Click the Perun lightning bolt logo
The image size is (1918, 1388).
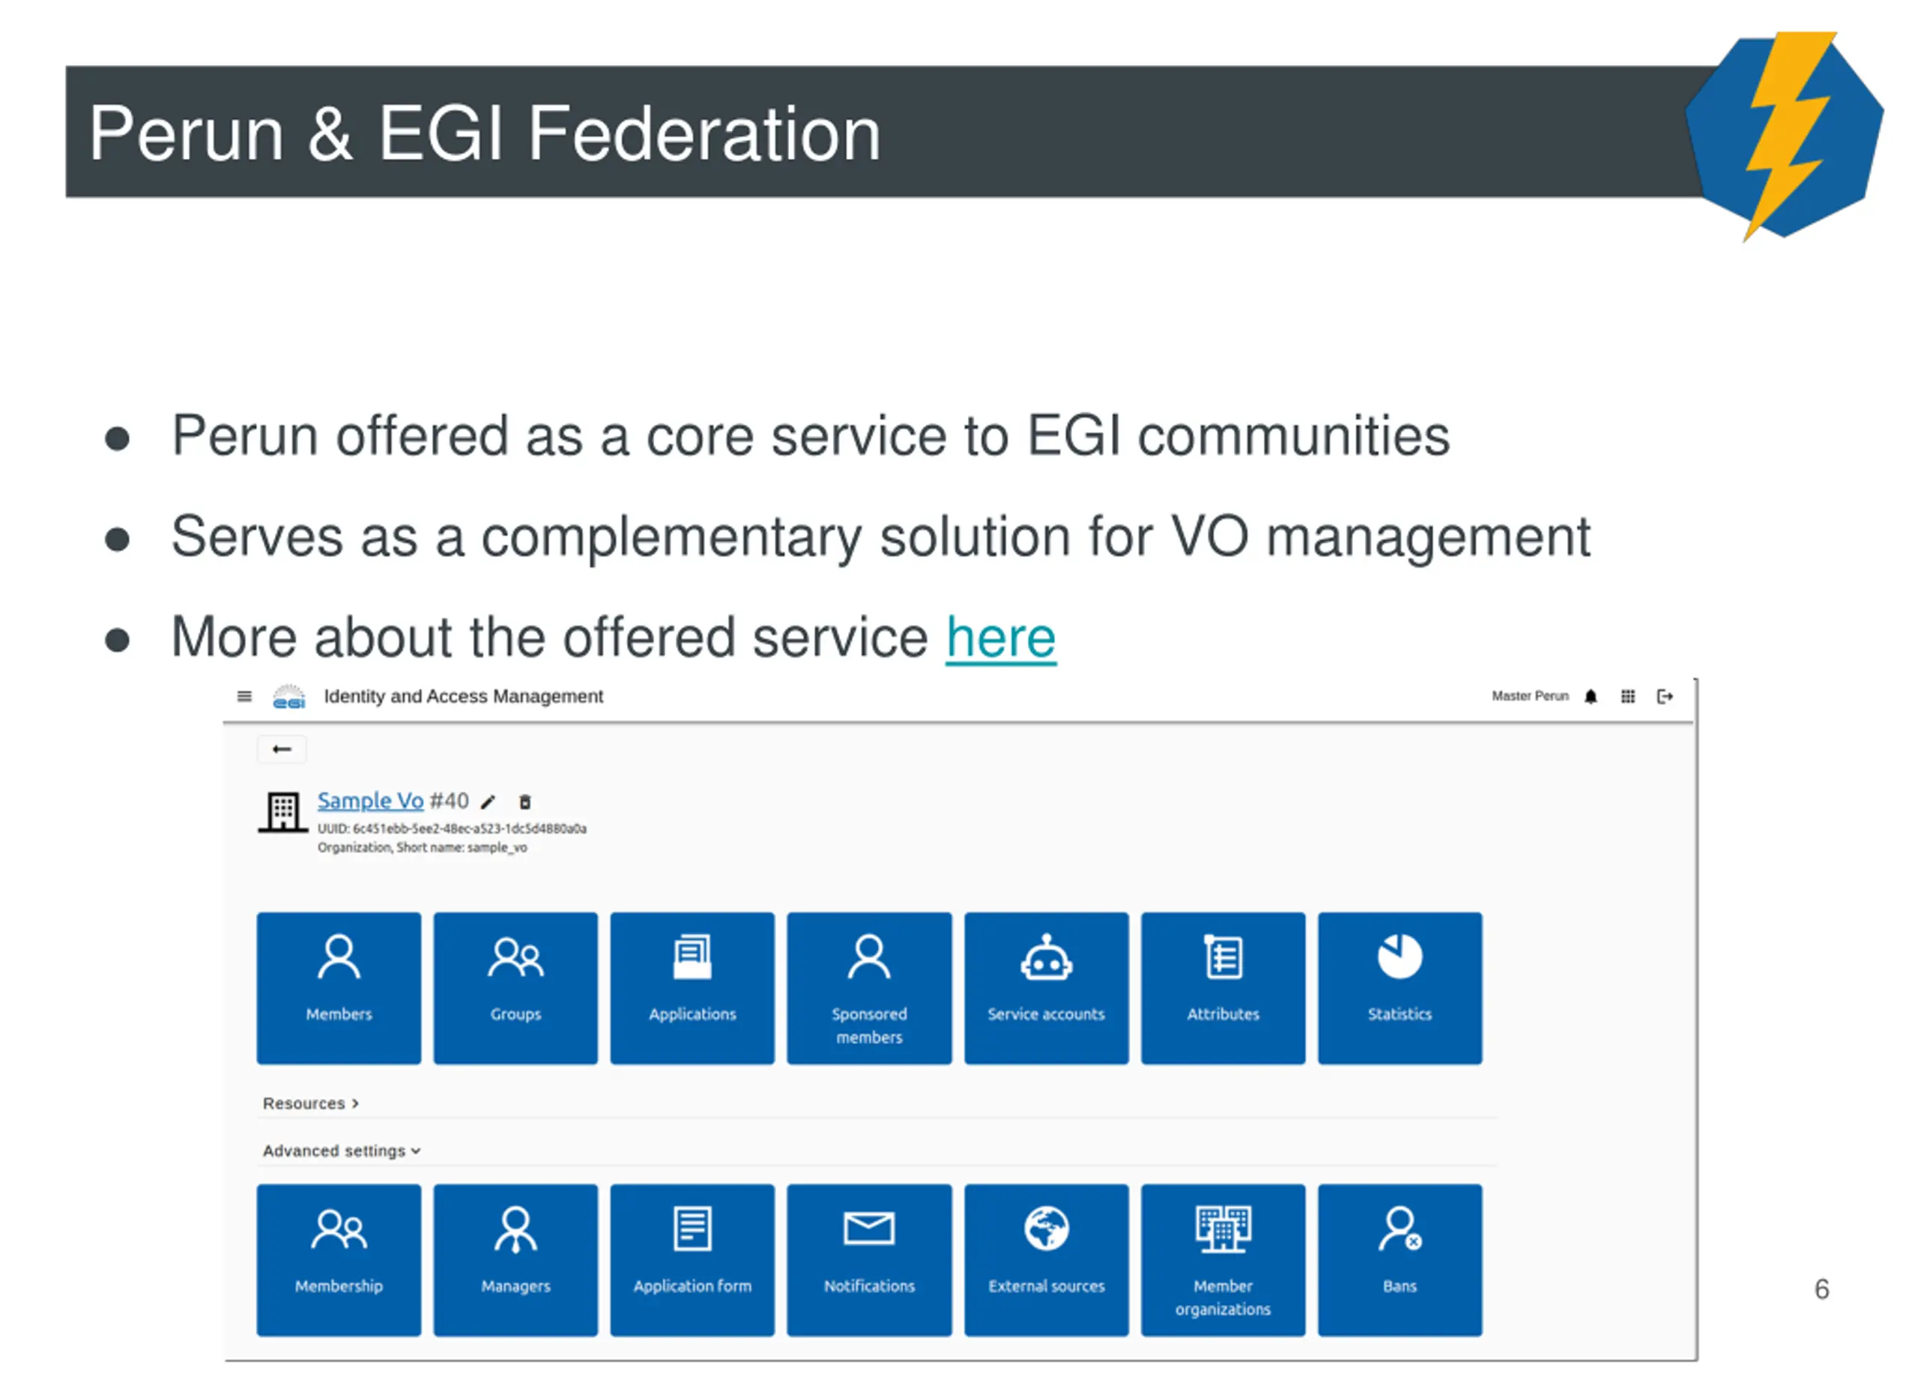click(1785, 136)
